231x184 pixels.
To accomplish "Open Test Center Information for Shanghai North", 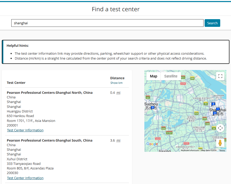I will point(25,130).
